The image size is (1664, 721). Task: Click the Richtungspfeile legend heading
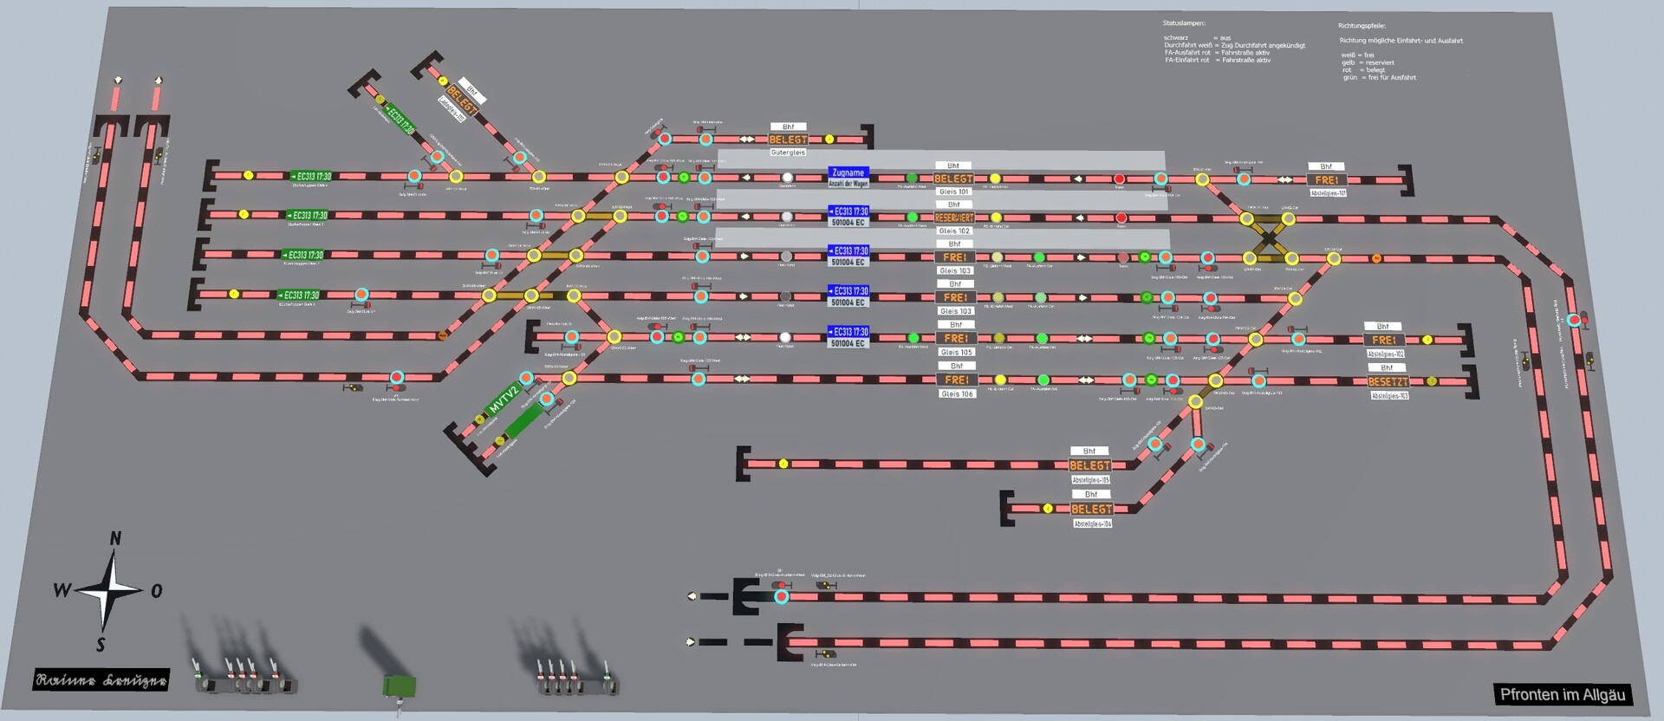(1362, 26)
